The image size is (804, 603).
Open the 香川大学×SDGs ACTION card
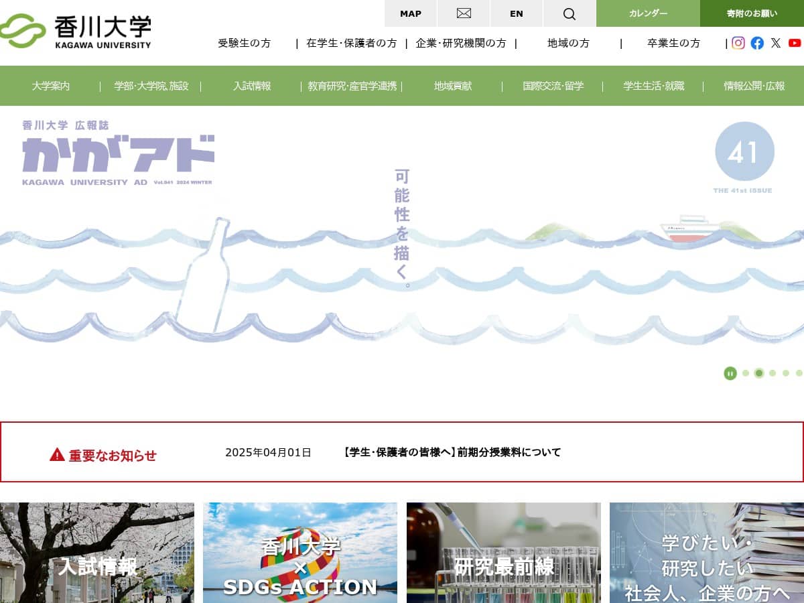(x=300, y=553)
